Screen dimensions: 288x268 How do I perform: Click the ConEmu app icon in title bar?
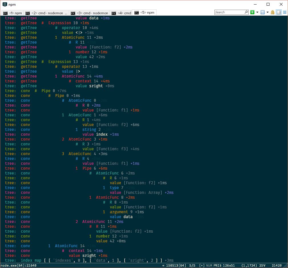5,4
